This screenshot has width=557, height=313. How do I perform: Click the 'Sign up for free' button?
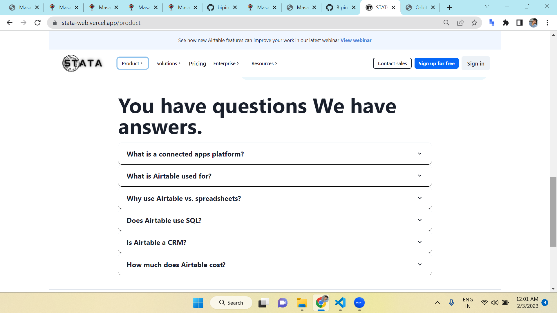coord(436,63)
